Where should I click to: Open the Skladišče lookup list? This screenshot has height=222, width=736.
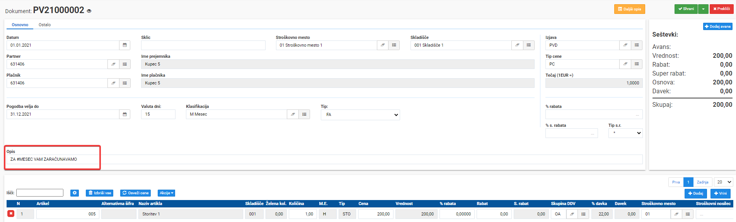point(529,45)
